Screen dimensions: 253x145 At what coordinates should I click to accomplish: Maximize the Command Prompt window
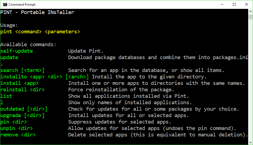[x=234, y=5]
